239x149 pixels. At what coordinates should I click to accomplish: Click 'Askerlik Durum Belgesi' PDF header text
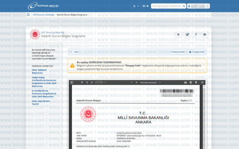point(89,101)
